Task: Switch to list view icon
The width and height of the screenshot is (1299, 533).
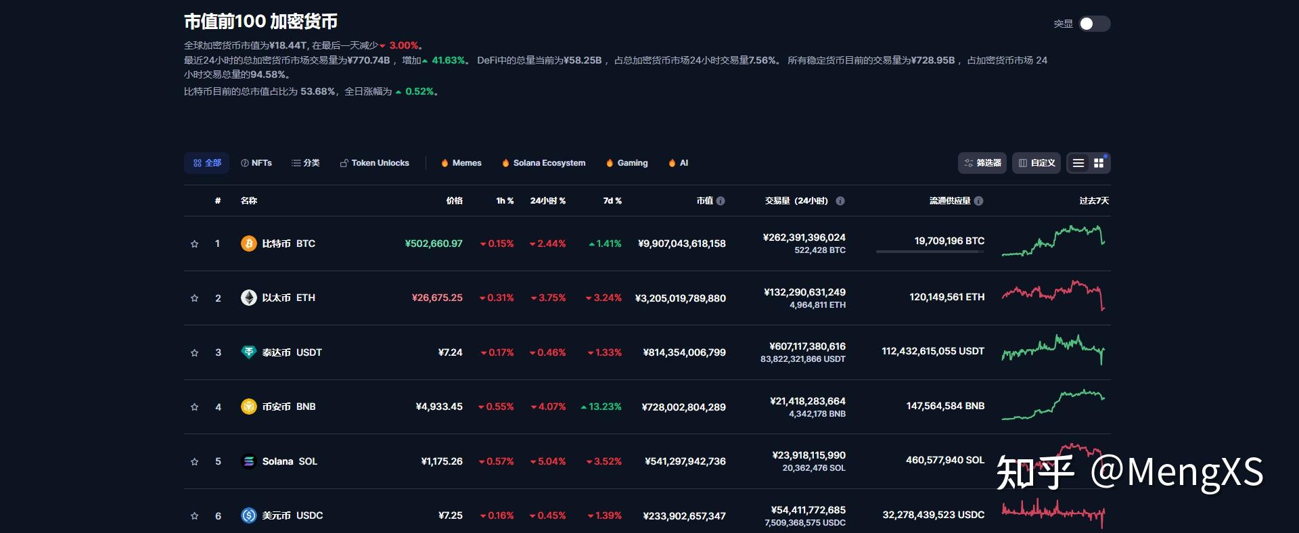Action: [1078, 163]
